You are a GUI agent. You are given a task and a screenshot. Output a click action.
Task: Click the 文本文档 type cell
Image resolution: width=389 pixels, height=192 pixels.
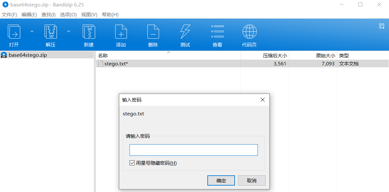click(349, 63)
